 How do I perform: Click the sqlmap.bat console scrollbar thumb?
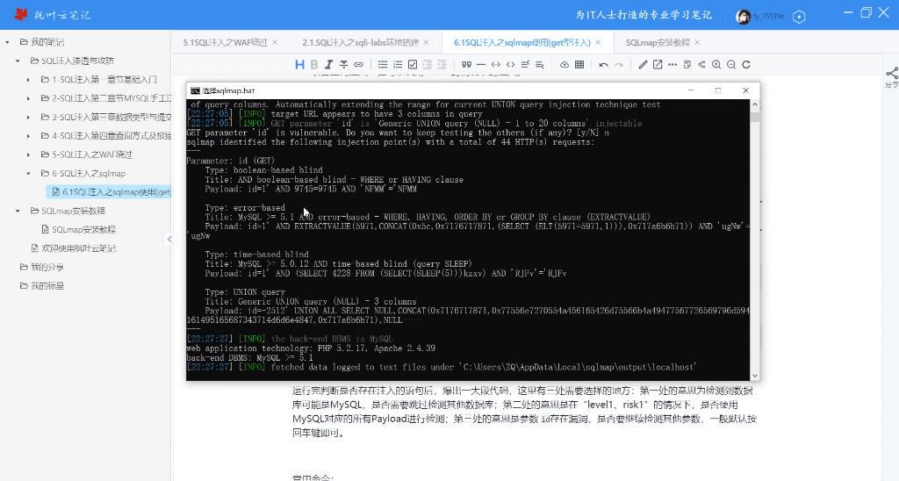[x=754, y=117]
